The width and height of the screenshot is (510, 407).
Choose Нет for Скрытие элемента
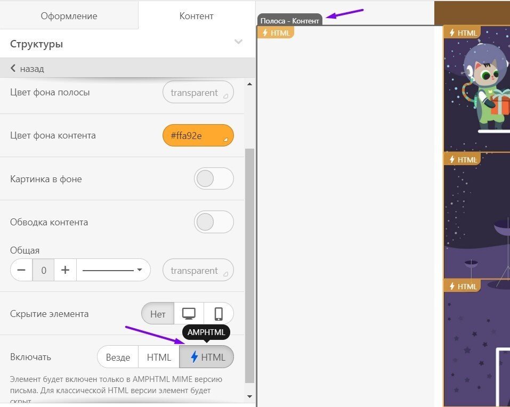[158, 313]
